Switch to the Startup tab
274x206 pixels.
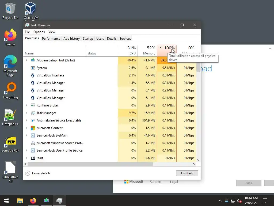[88, 39]
